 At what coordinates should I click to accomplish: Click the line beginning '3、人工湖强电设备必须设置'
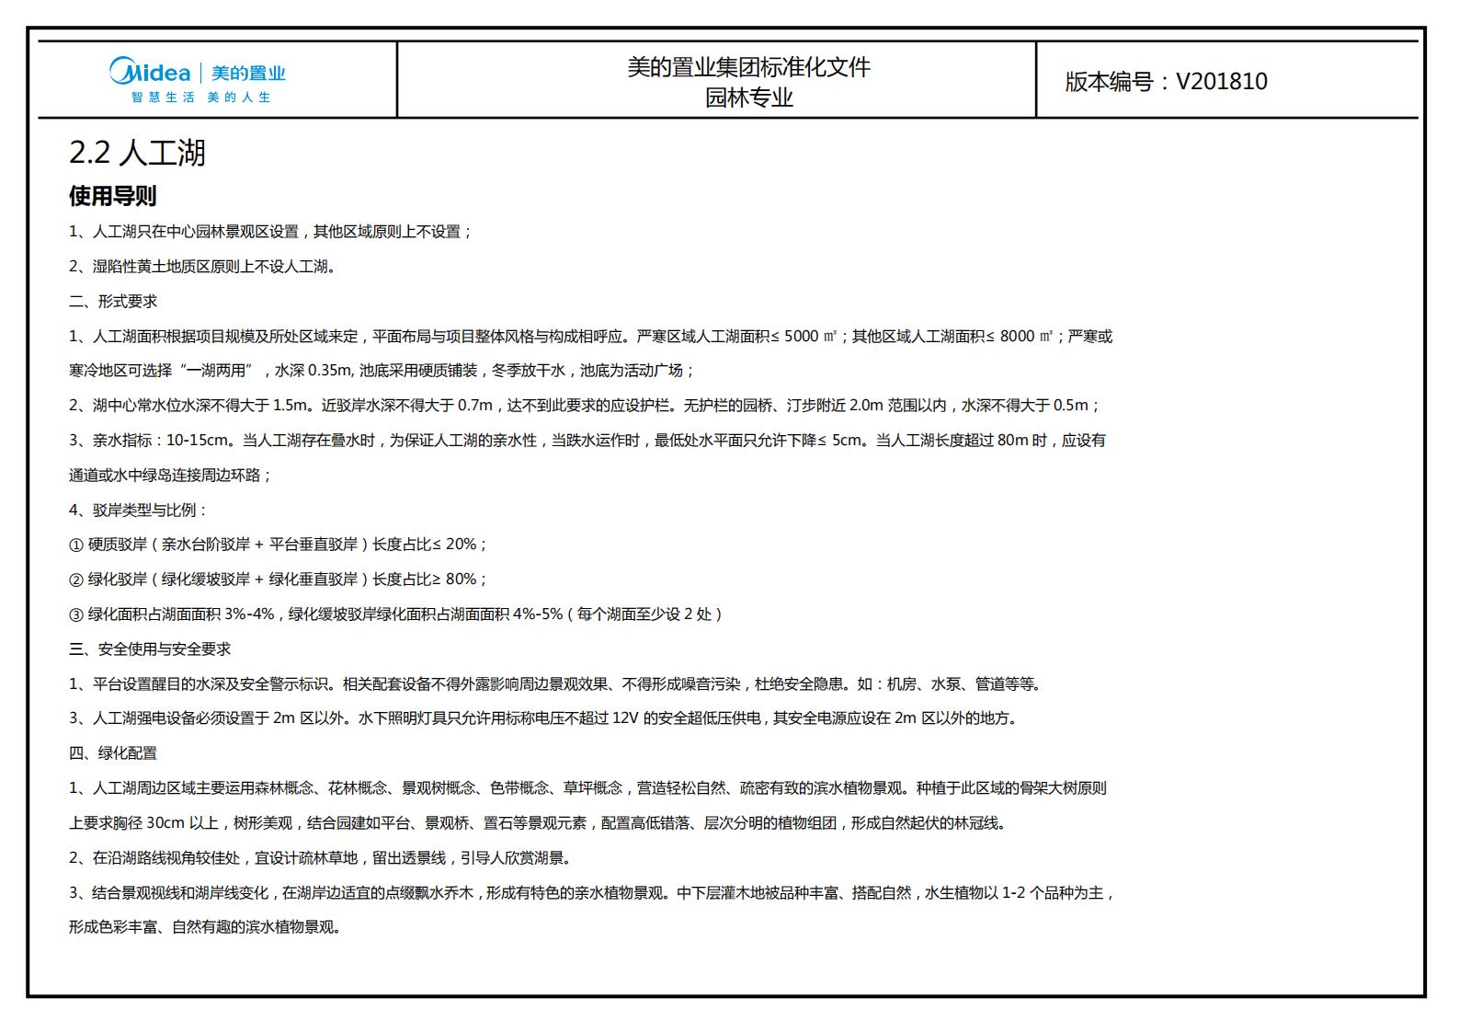[544, 718]
